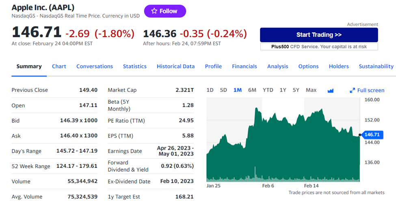
Task: Click the 160.00 chart axis label
Action: pyautogui.click(x=372, y=100)
